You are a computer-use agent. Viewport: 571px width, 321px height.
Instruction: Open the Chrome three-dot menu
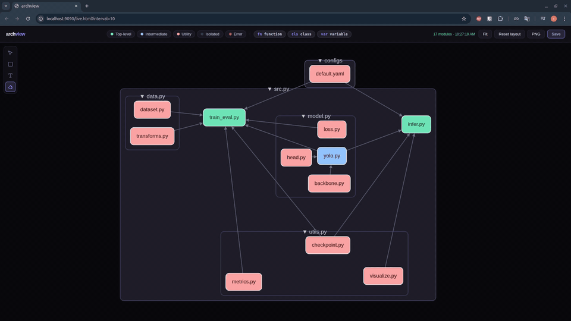(564, 18)
